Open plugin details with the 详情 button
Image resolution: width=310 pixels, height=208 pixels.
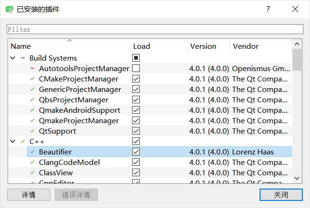[x=29, y=195]
